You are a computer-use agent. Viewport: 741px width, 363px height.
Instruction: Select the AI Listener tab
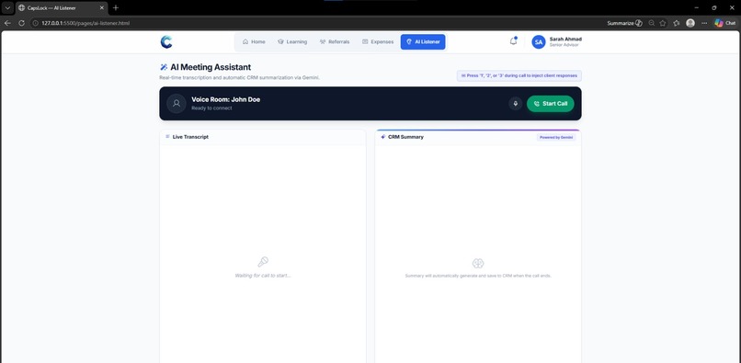tap(423, 41)
